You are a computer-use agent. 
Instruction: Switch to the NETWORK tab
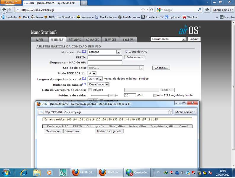pyautogui.click(x=75, y=40)
